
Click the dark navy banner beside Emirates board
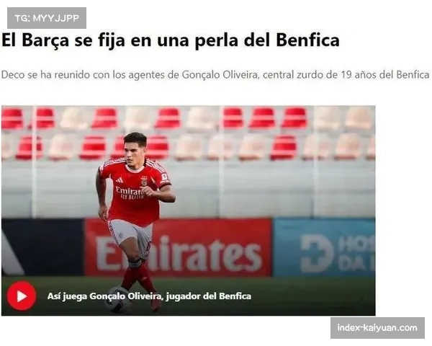click(x=42, y=247)
